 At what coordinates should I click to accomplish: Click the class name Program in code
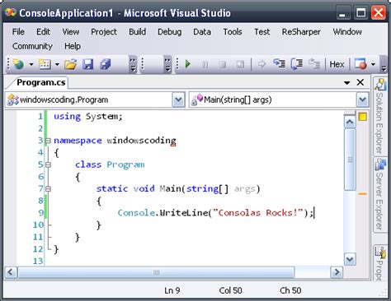pyautogui.click(x=125, y=165)
